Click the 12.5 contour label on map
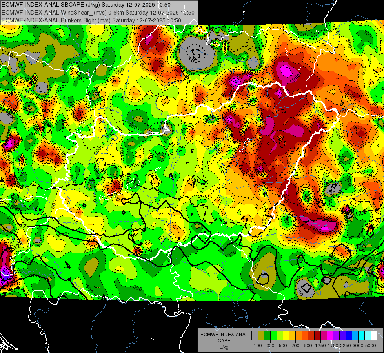The image size is (384, 353). 361,213
